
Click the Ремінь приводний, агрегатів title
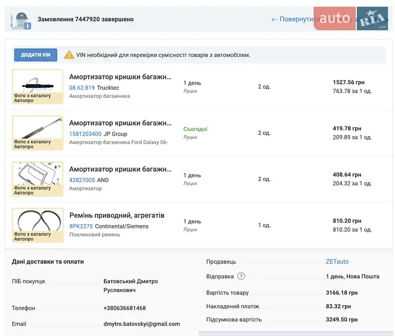click(x=117, y=215)
